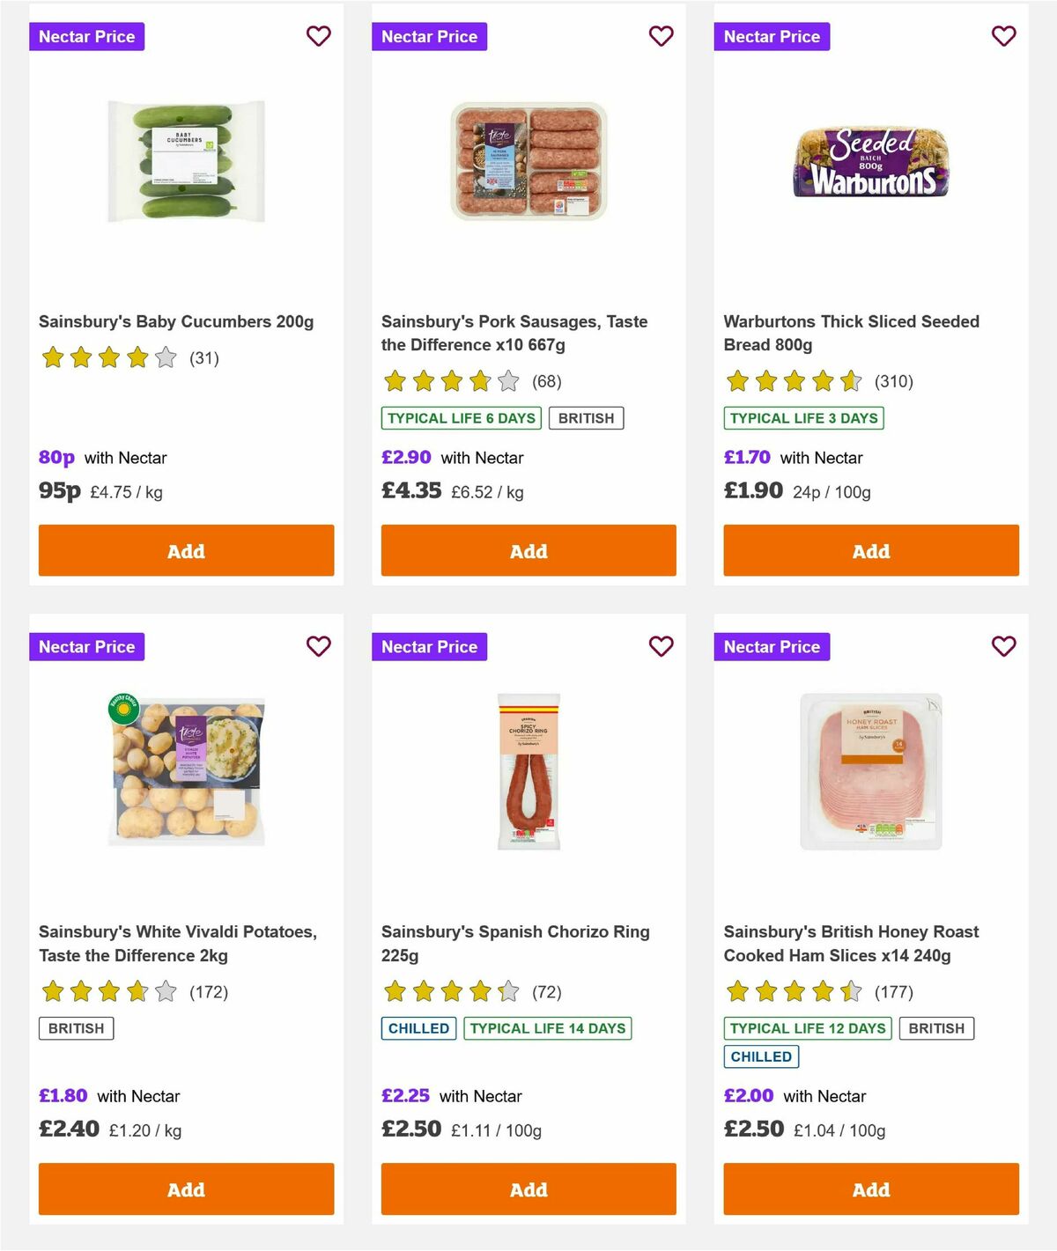Click the star rating on Baby Cucumbers
The width and height of the screenshot is (1057, 1251).
point(107,357)
